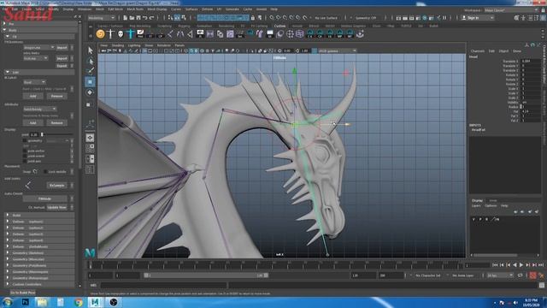Switch to the Rigging shelf tab
This screenshot has height=308, width=547.
pyautogui.click(x=184, y=26)
